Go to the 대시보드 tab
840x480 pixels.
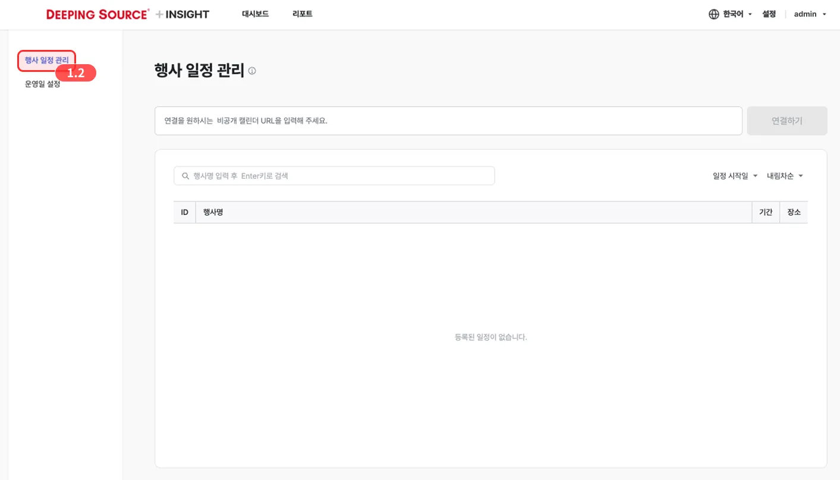[255, 14]
